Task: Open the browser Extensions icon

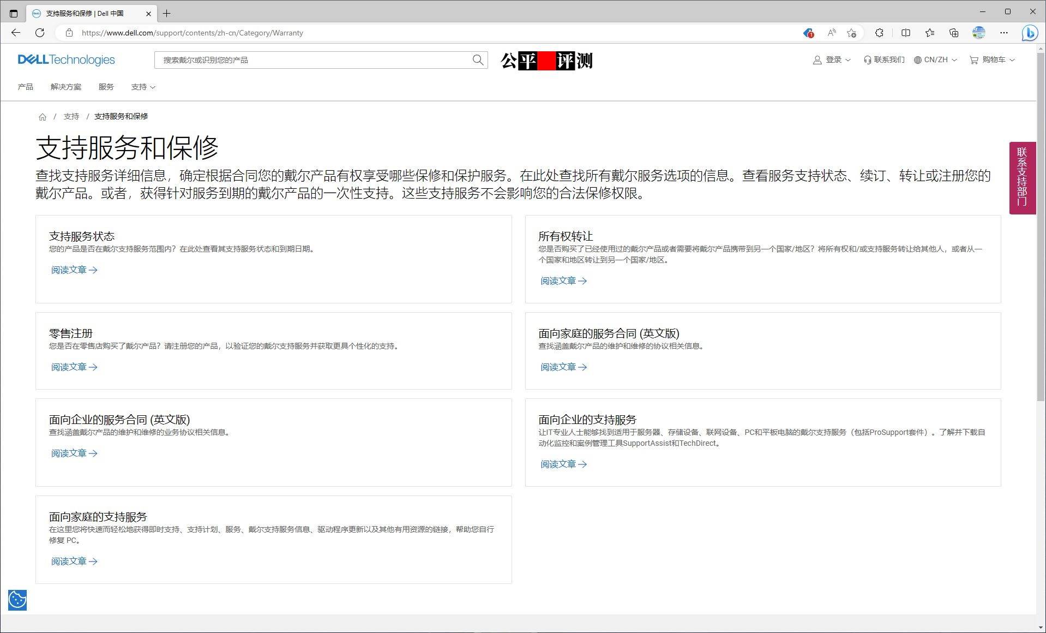Action: coord(879,33)
